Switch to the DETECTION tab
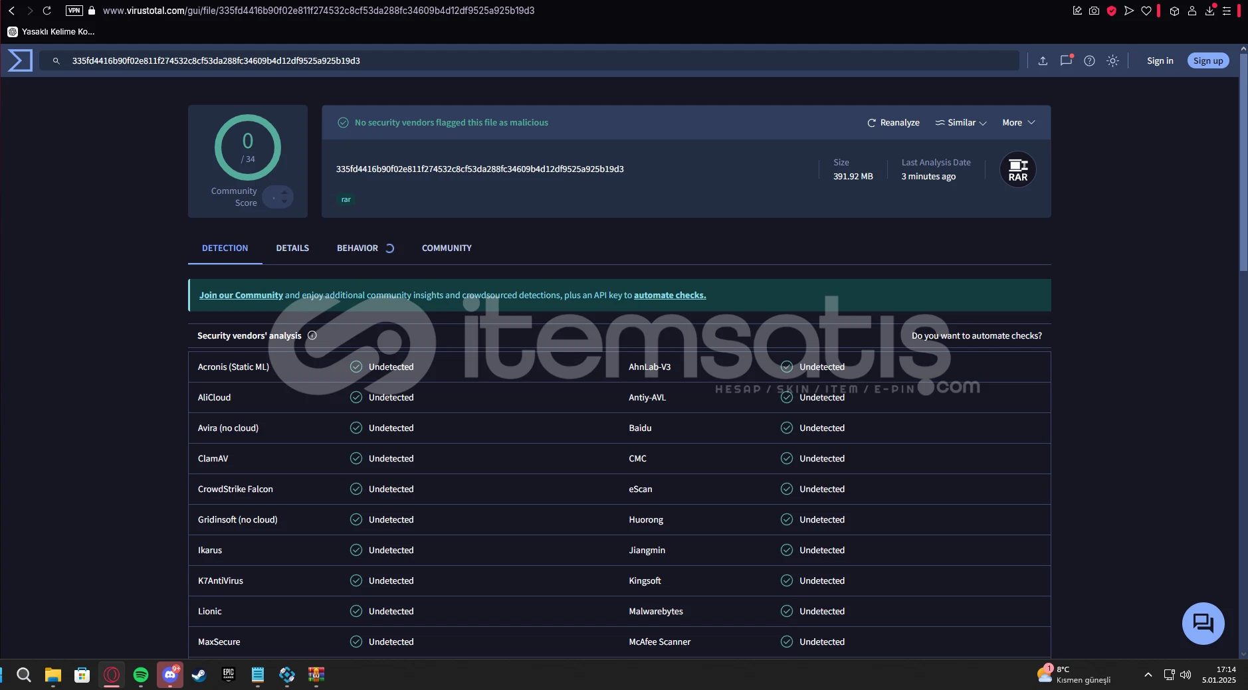The height and width of the screenshot is (690, 1248). 225,248
